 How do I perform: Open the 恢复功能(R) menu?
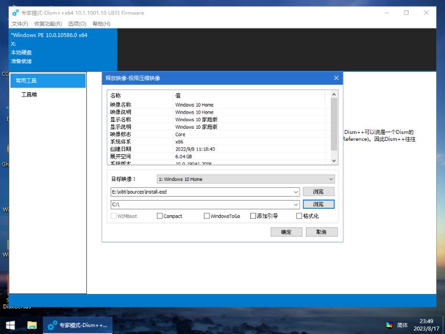pos(48,24)
